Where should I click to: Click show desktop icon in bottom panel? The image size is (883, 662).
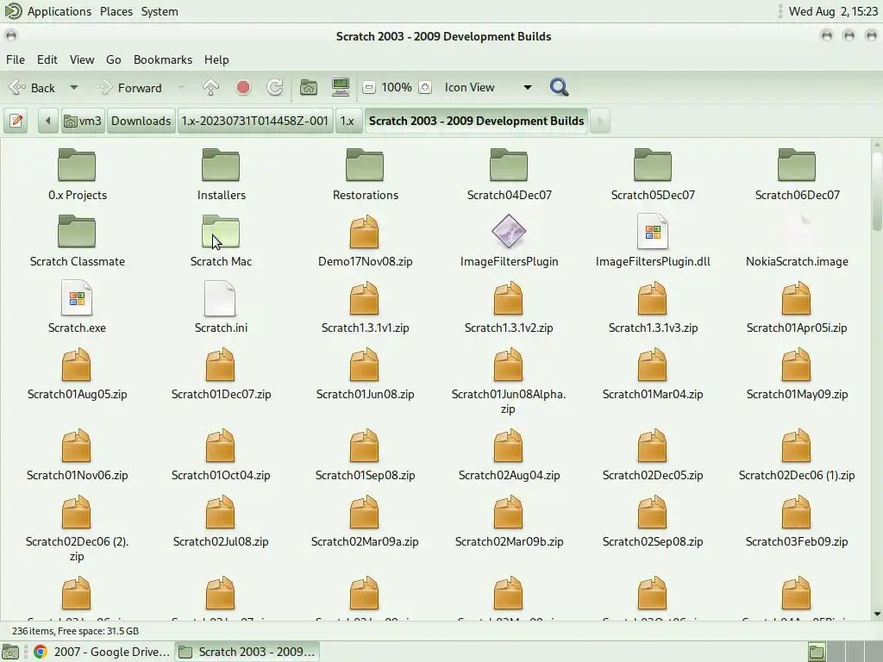[x=9, y=652]
